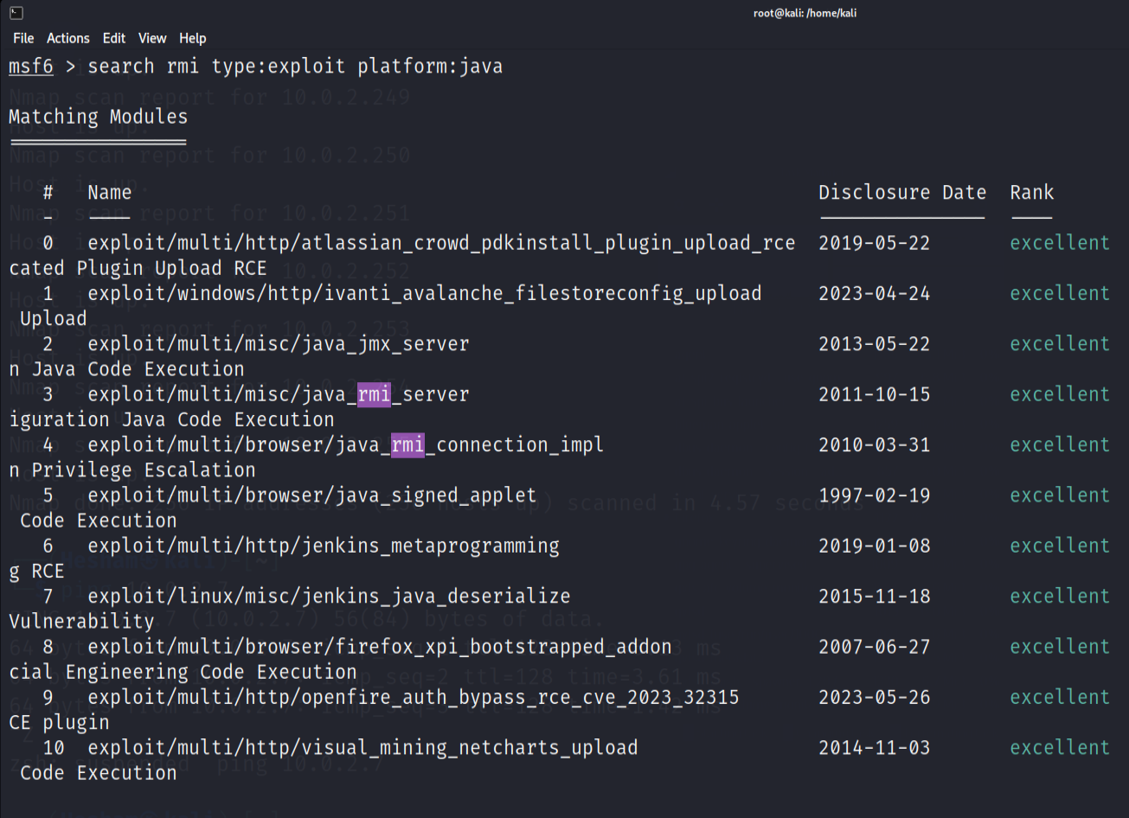Click the 'CE plugin' description line
The width and height of the screenshot is (1129, 818).
point(59,723)
